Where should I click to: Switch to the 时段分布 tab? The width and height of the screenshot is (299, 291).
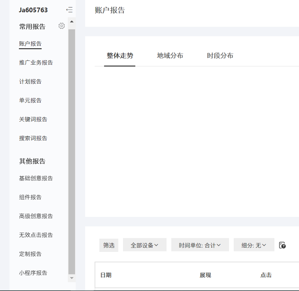tap(220, 56)
